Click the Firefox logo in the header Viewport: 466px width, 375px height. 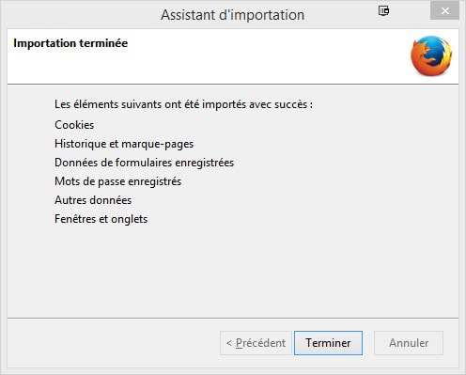tap(431, 55)
